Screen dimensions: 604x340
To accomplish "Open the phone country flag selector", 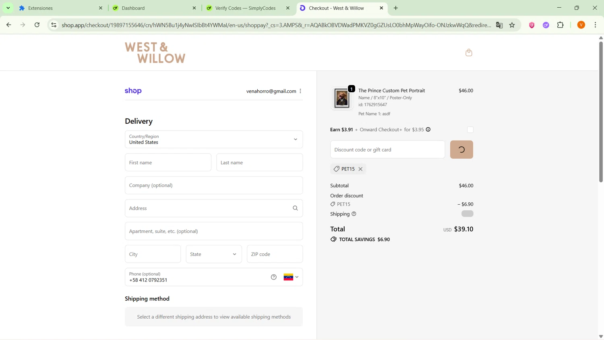I will 291,277.
